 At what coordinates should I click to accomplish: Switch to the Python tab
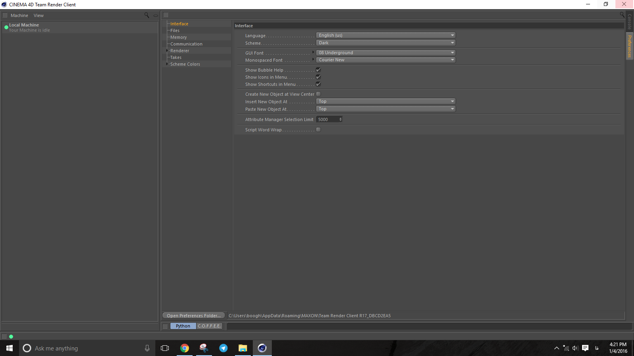(183, 326)
